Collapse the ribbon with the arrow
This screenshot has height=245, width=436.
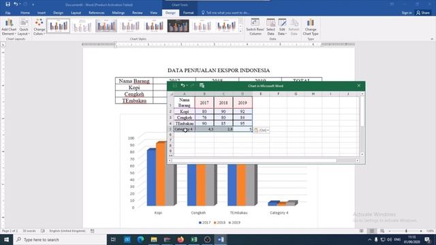[x=432, y=39]
